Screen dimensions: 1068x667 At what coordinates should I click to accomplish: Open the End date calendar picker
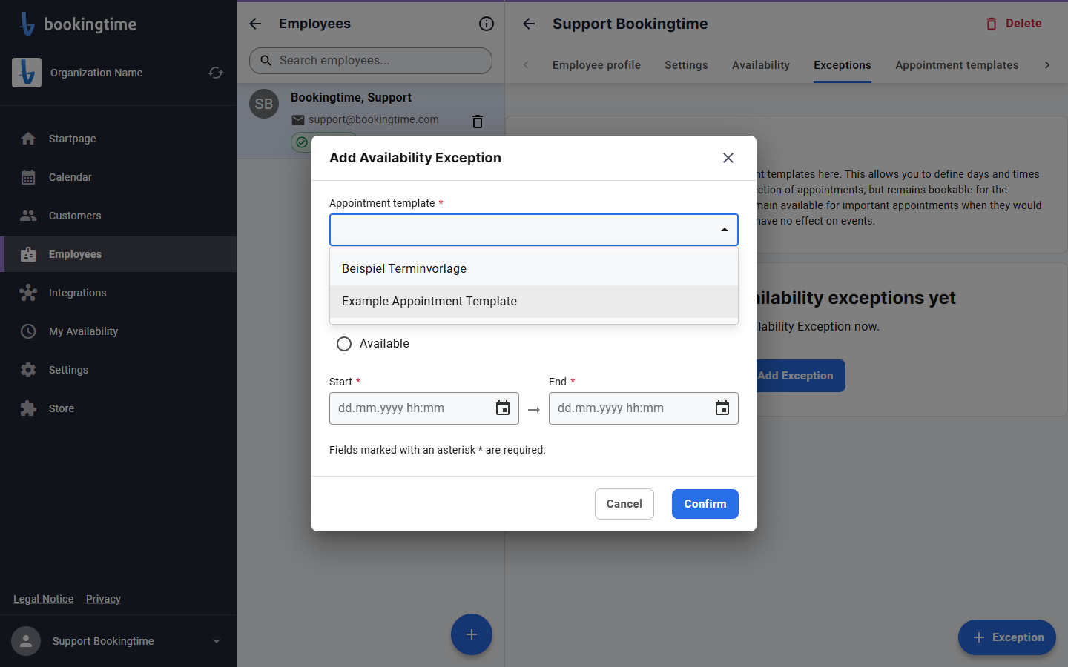click(722, 408)
